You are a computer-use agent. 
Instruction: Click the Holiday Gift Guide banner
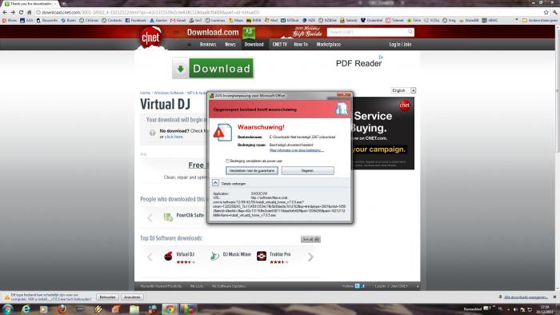tap(306, 32)
